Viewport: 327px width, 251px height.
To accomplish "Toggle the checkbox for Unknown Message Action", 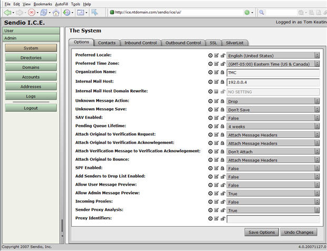I will (216, 101).
